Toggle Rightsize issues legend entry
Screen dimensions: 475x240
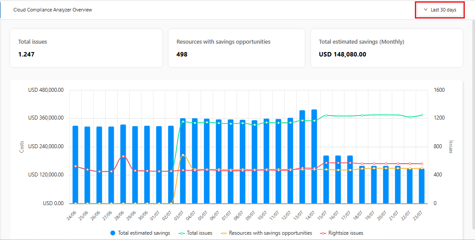346,233
